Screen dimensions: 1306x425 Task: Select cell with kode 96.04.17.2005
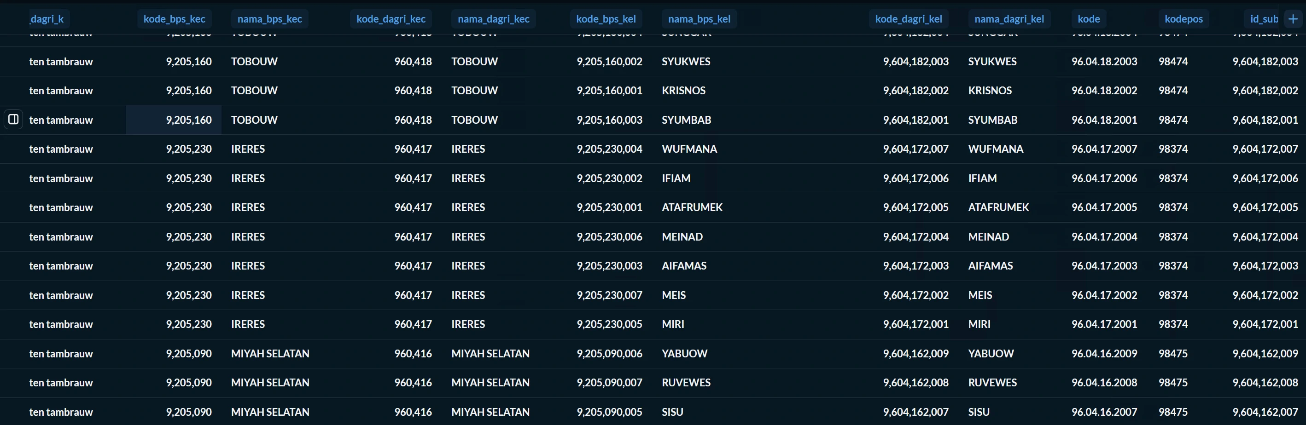coord(1104,207)
